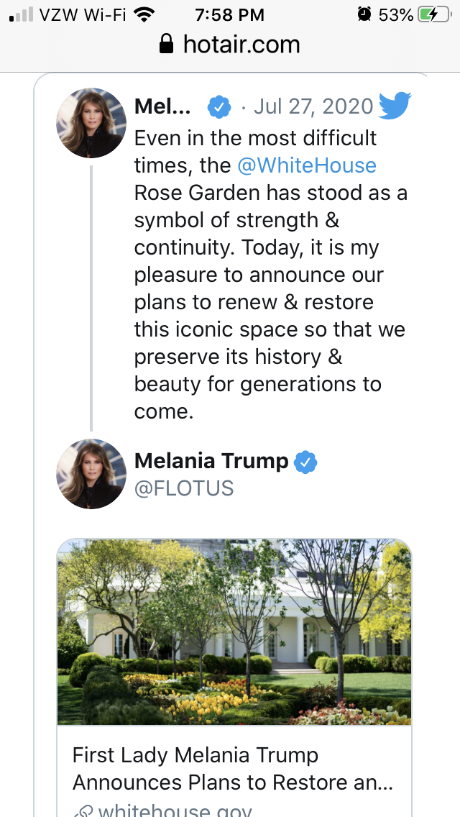Tap the Jul 27, 2020 date

coord(313,107)
